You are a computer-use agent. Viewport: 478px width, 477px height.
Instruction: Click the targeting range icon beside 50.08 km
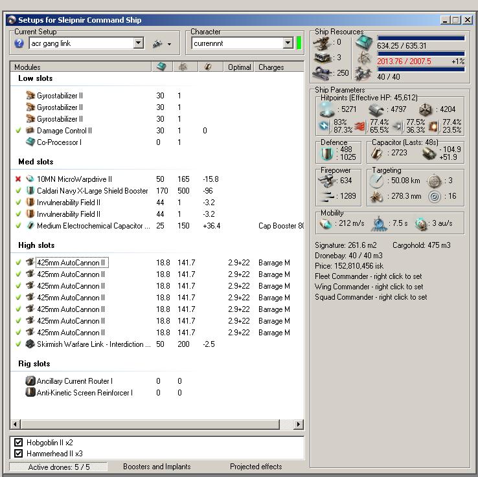[376, 181]
